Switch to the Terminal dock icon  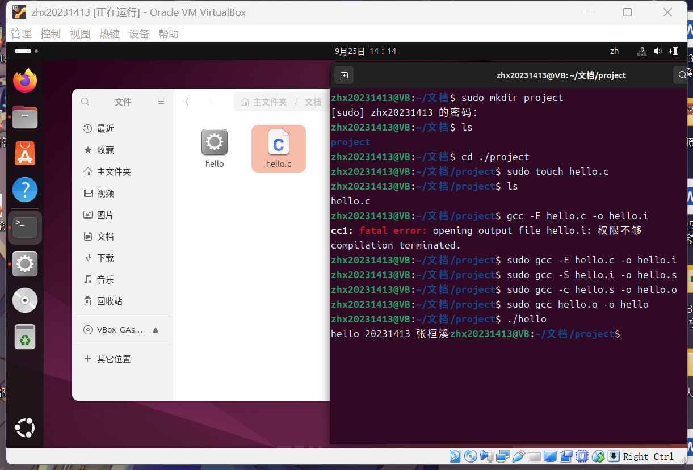25,228
